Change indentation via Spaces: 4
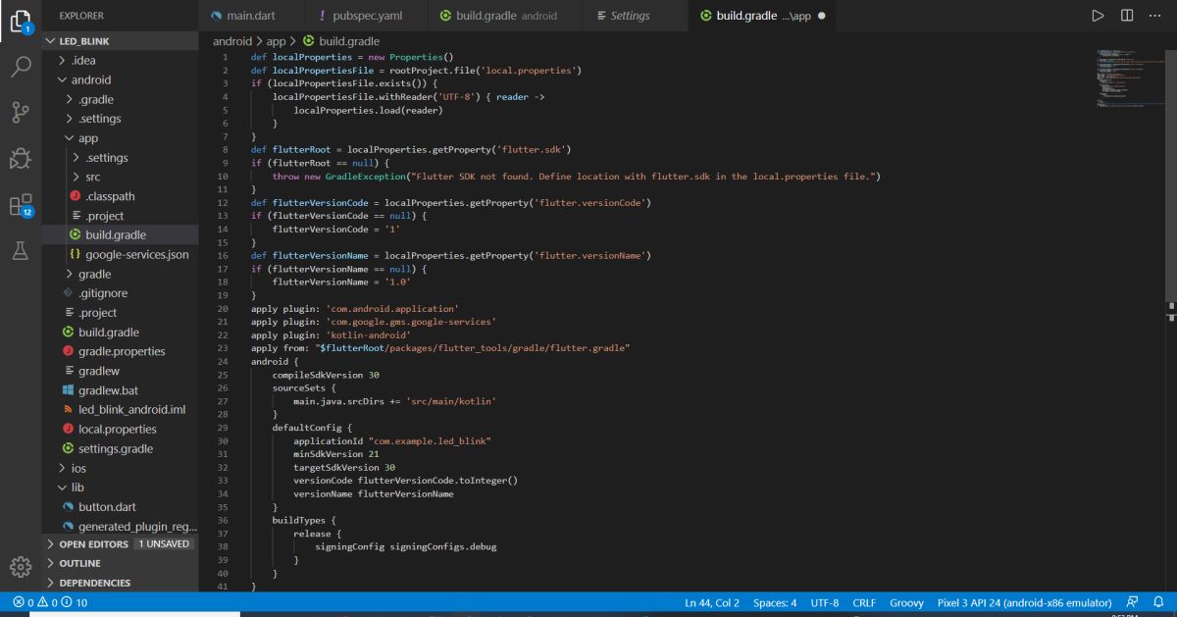This screenshot has width=1177, height=617. click(775, 602)
